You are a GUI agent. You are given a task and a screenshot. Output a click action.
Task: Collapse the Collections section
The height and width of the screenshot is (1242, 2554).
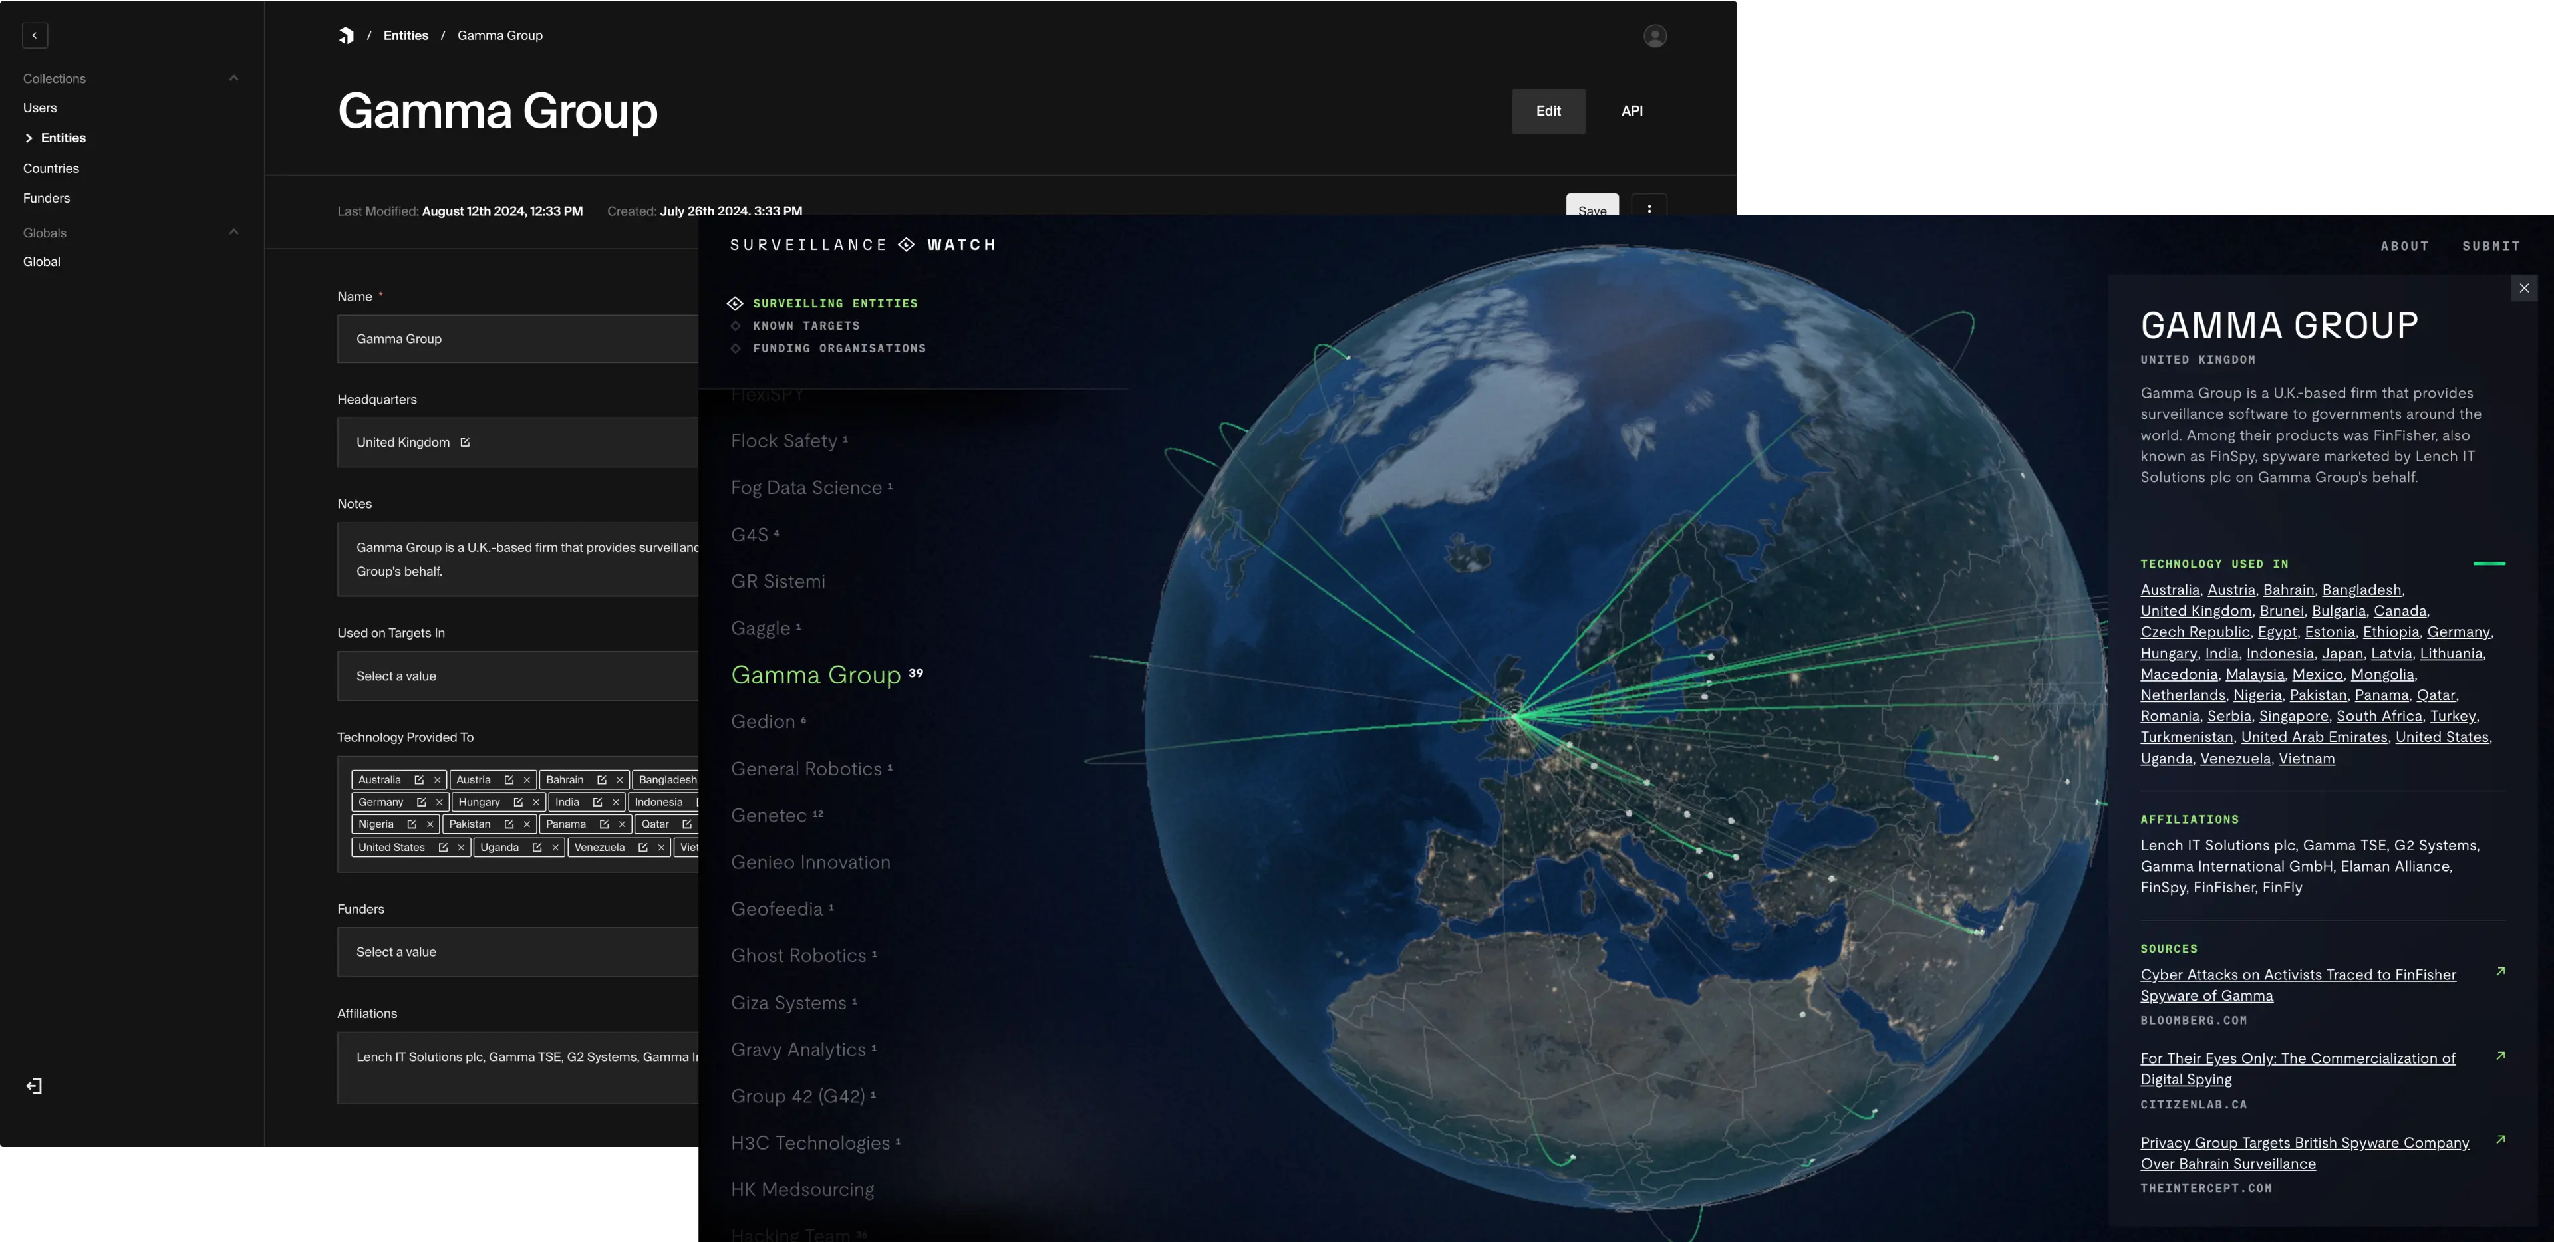[x=234, y=78]
